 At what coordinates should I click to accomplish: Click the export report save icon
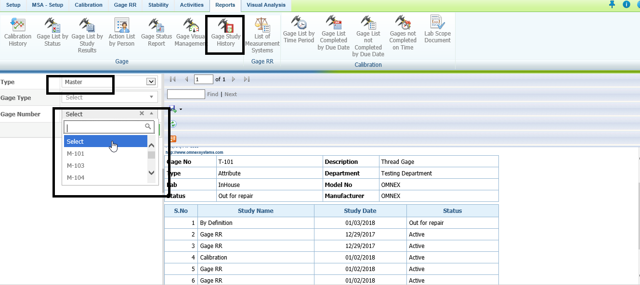[x=172, y=110]
